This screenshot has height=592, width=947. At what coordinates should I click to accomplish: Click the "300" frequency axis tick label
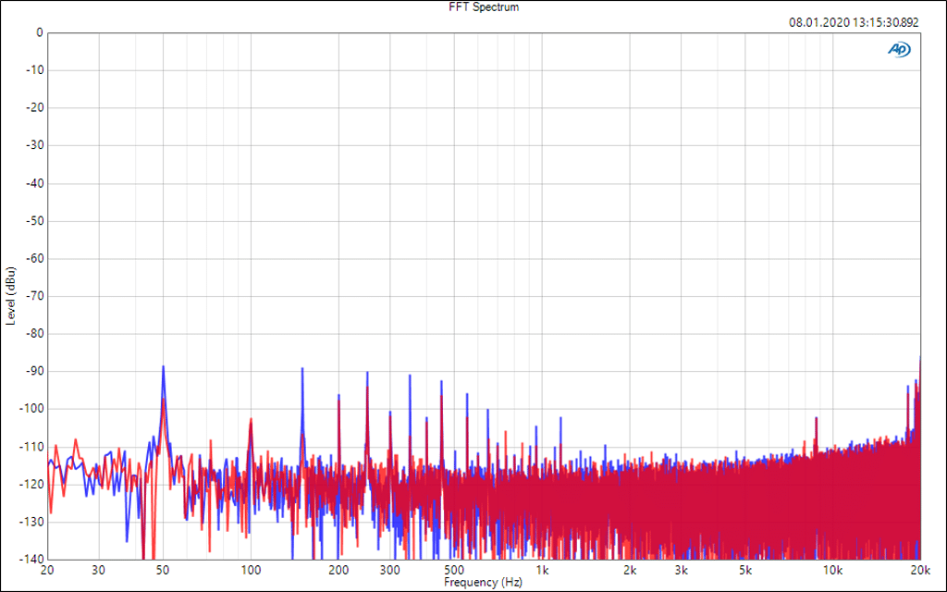389,570
